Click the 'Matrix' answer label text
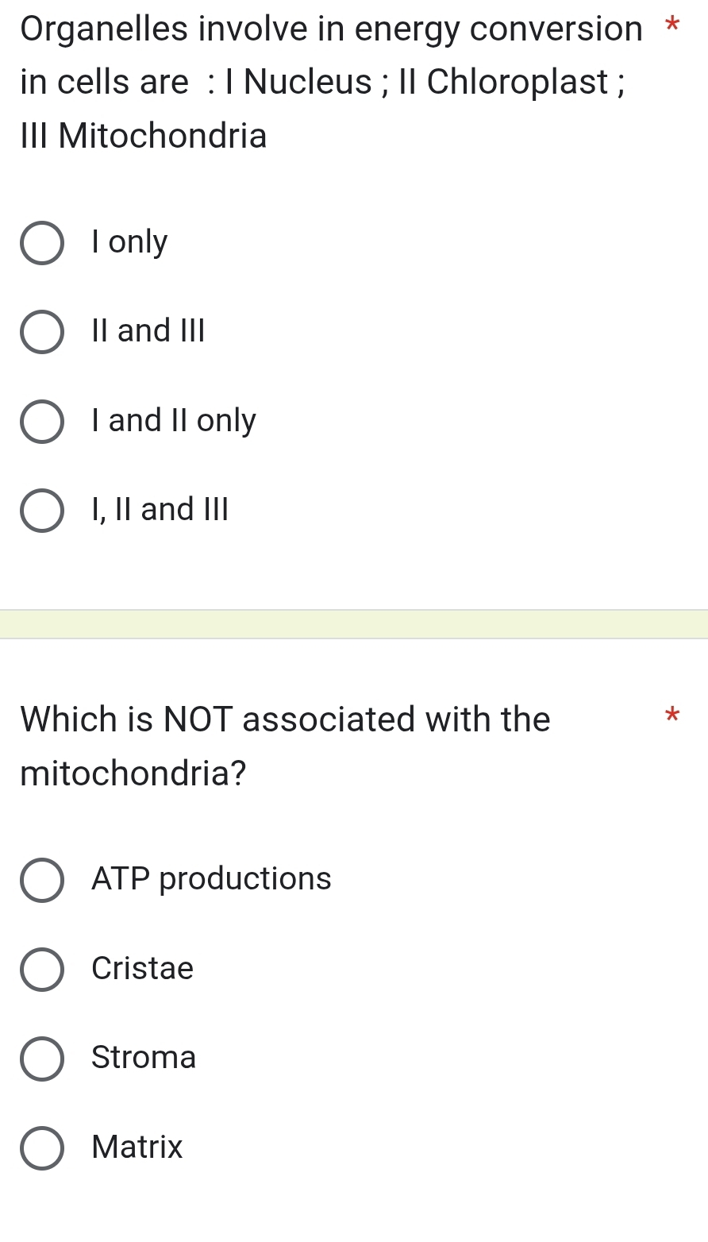This screenshot has width=708, height=1242. pos(137,1147)
